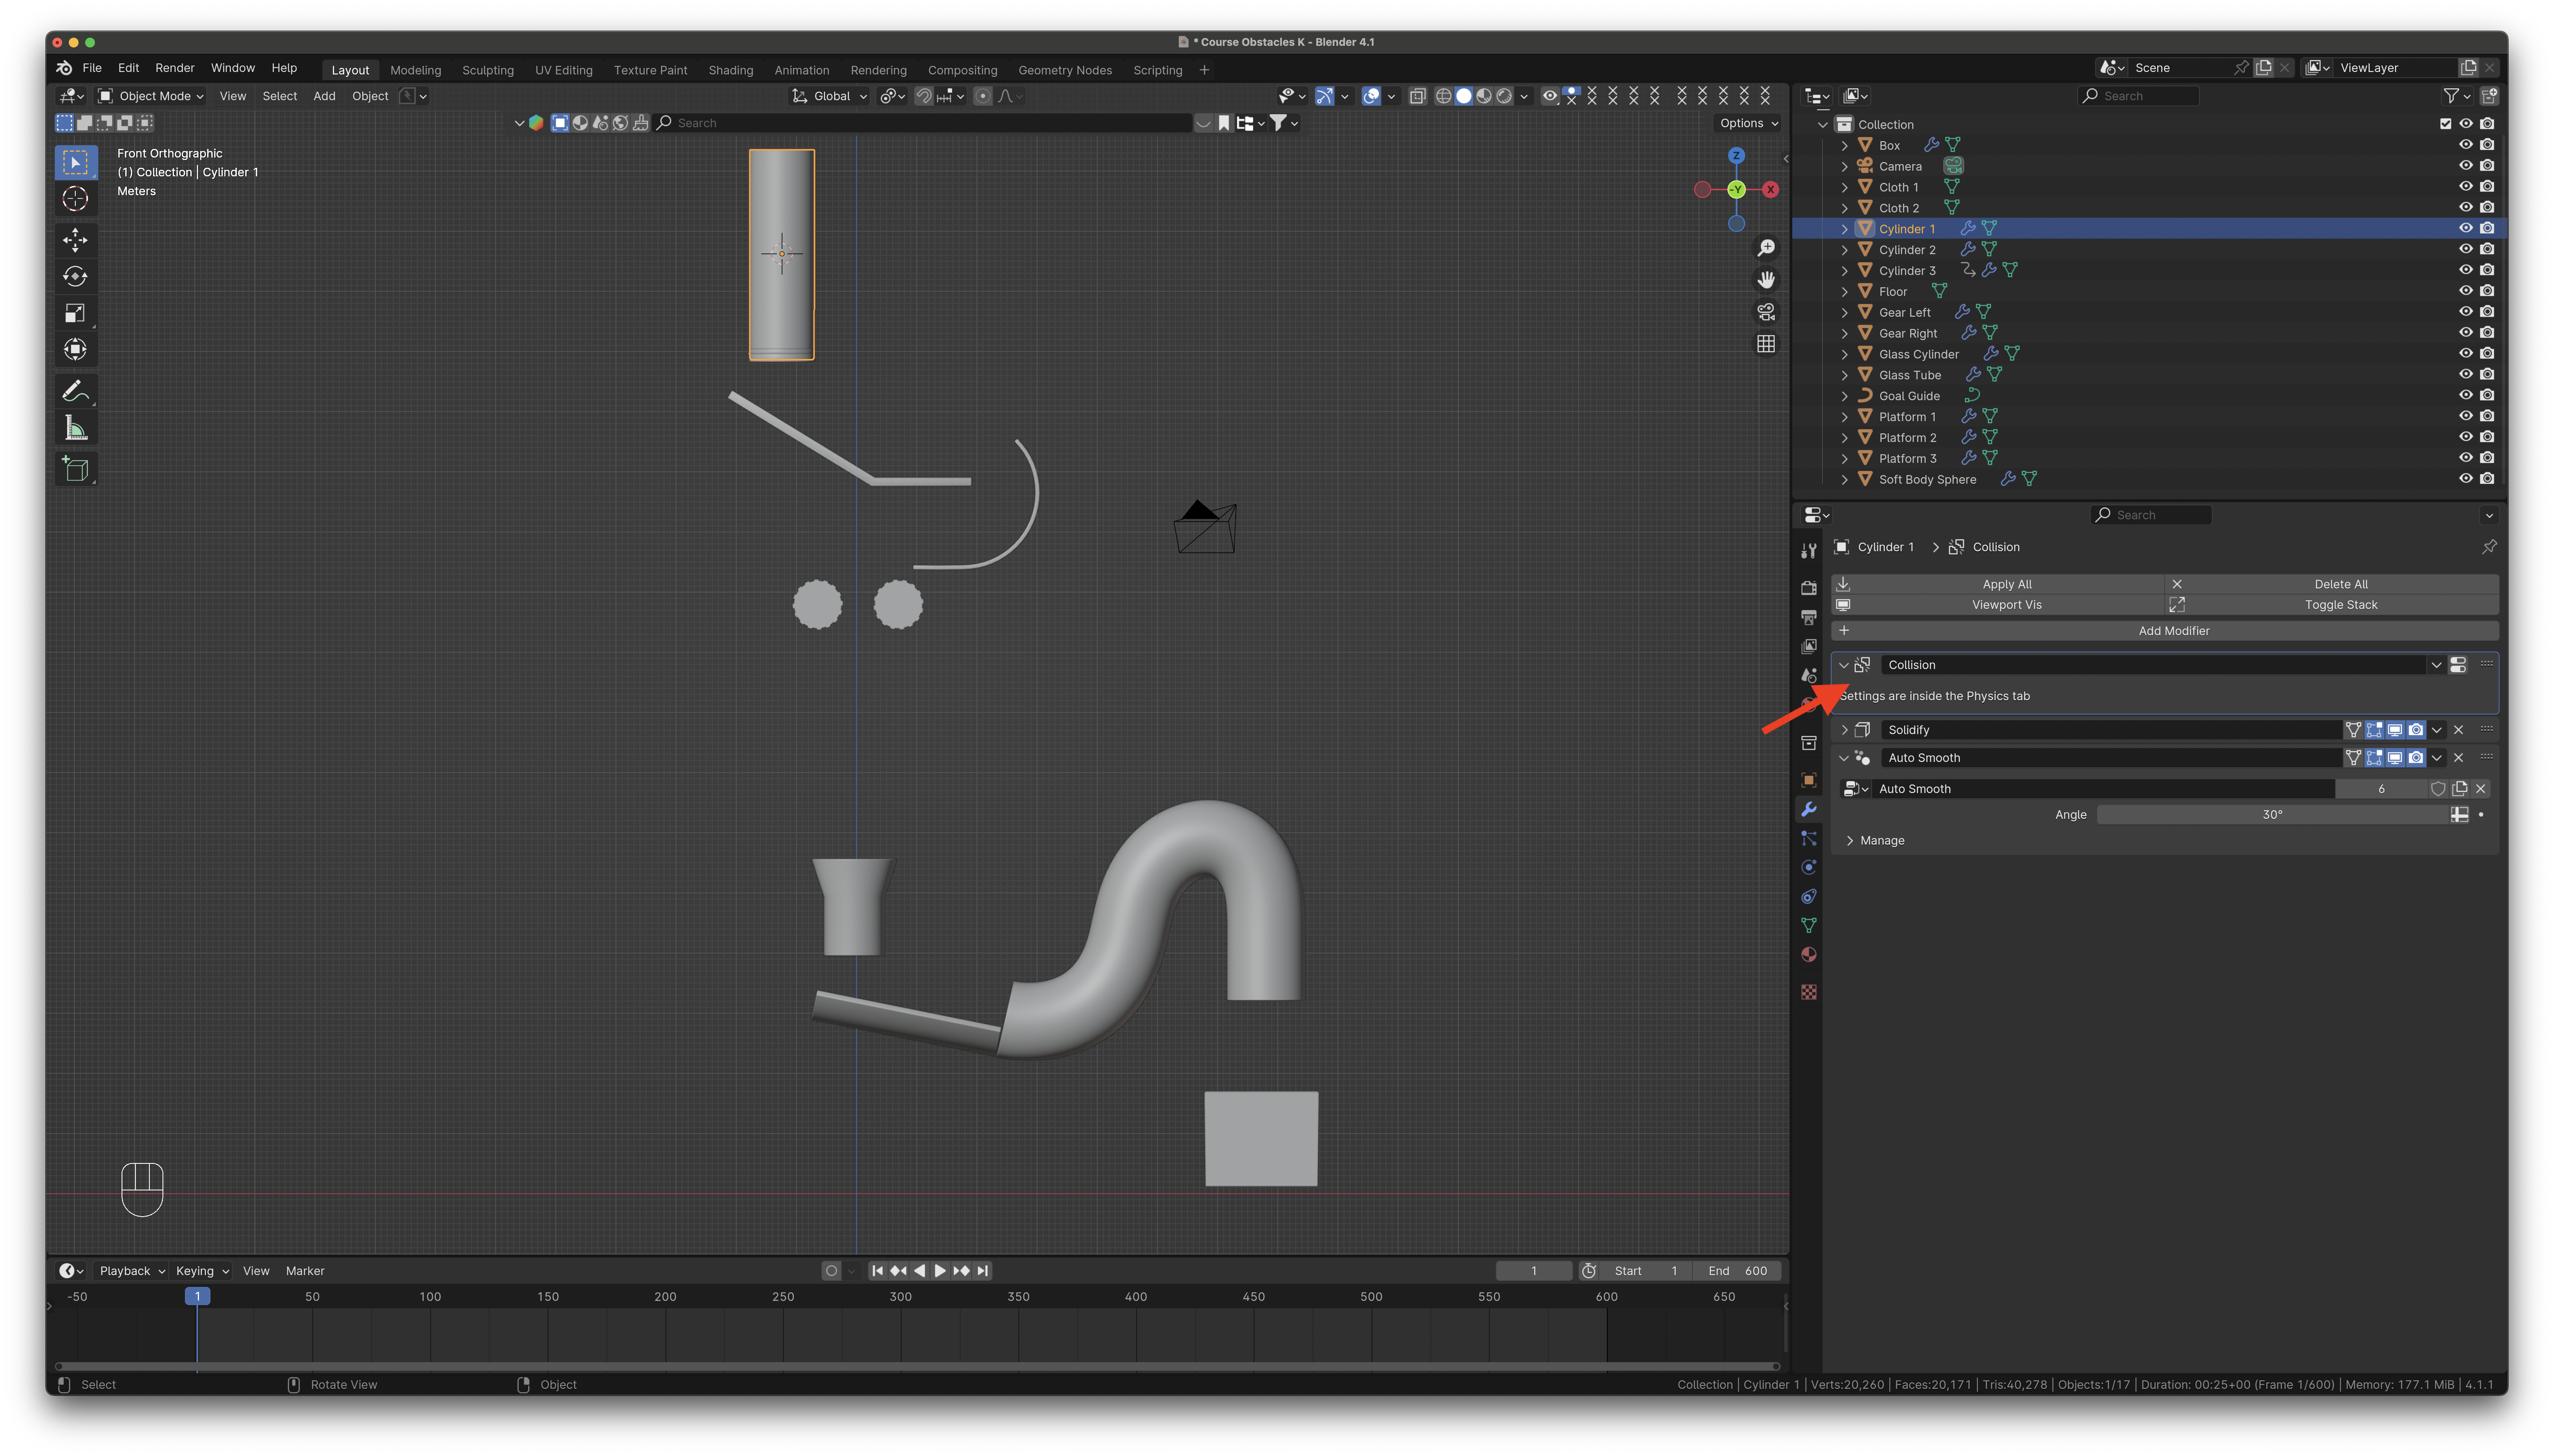This screenshot has height=1456, width=2554.
Task: Uncheck the Collection exclude checkbox
Action: coord(2445,124)
